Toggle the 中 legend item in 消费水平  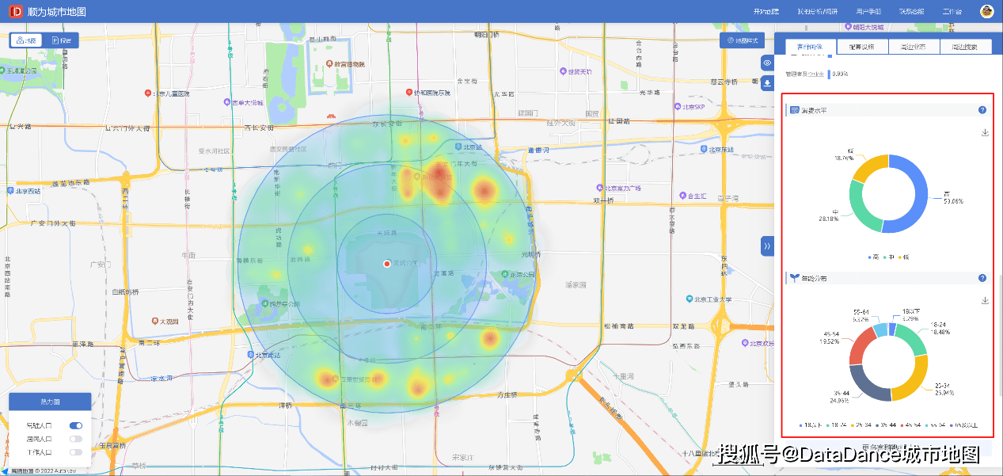tap(889, 257)
